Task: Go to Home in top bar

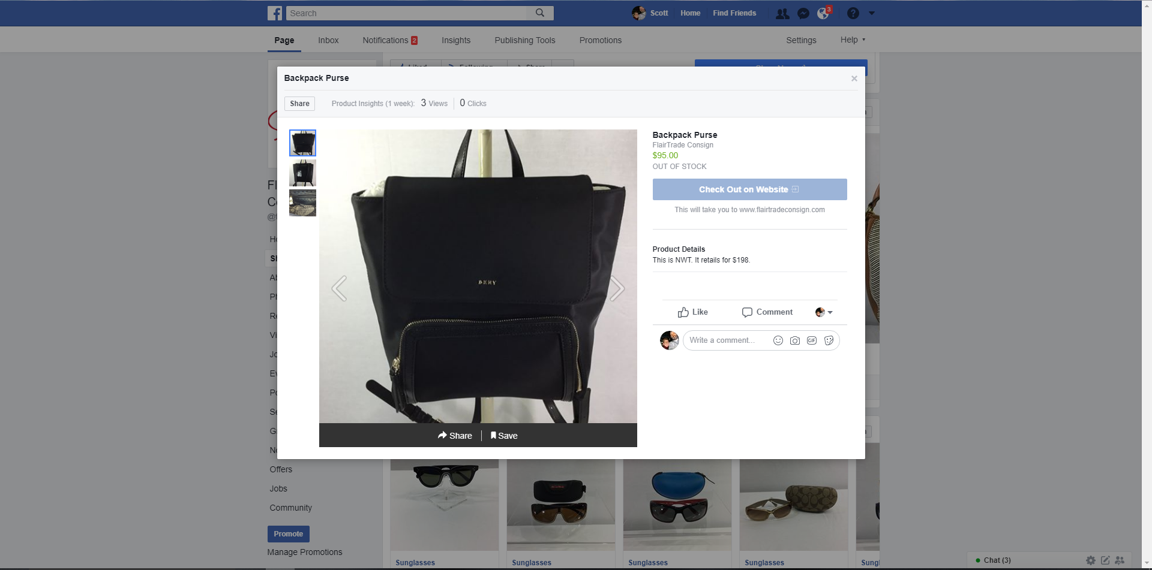Action: pyautogui.click(x=690, y=13)
